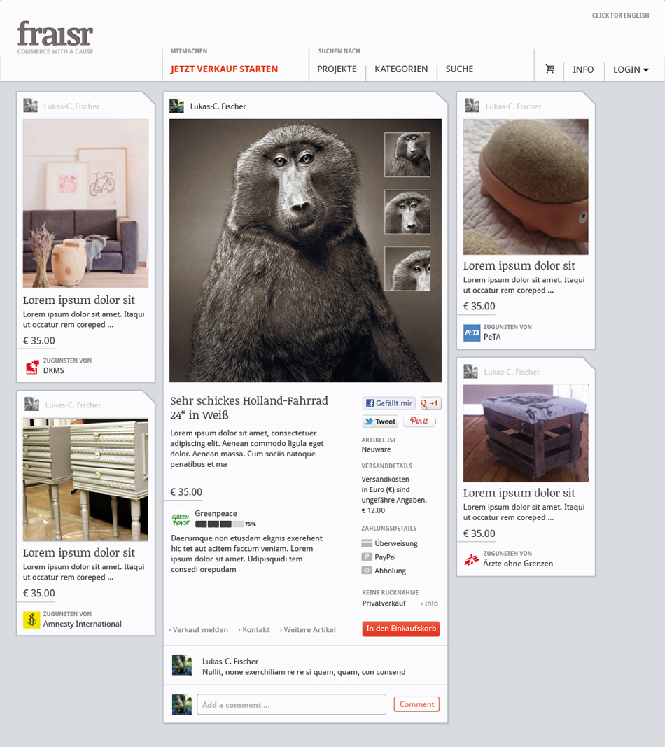Open the shopping cart icon

[549, 69]
